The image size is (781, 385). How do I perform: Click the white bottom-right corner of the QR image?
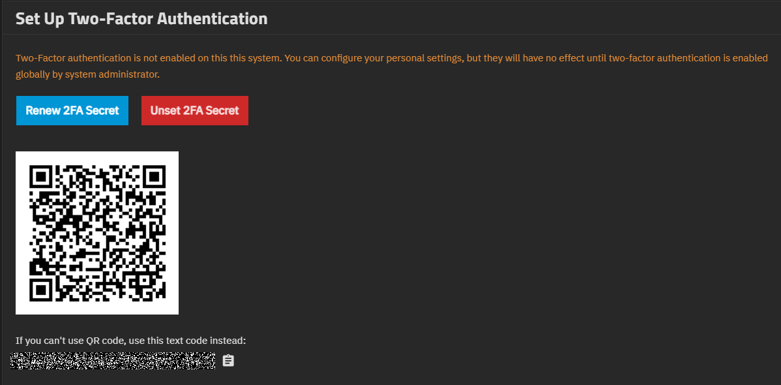click(173, 309)
